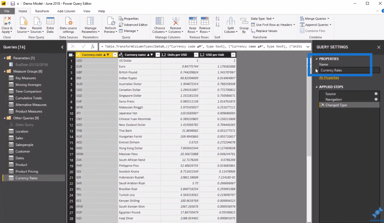Image resolution: width=384 pixels, height=223 pixels.
Task: Click the Group By icon
Action: coord(244,21)
